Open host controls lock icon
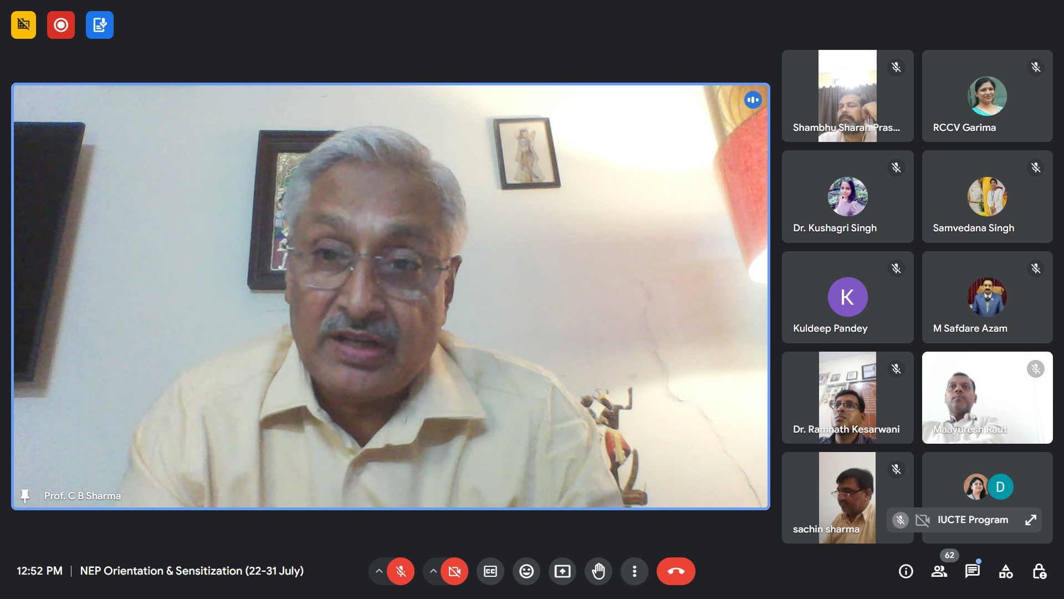Screen dimensions: 1064x599 1039,571
